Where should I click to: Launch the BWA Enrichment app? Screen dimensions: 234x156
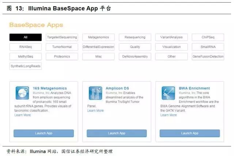tap(190, 133)
